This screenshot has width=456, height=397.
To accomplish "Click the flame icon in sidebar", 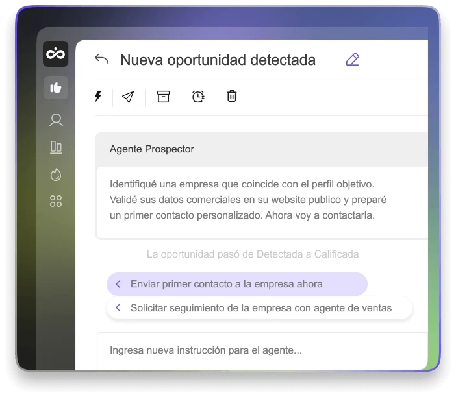I will coord(56,174).
